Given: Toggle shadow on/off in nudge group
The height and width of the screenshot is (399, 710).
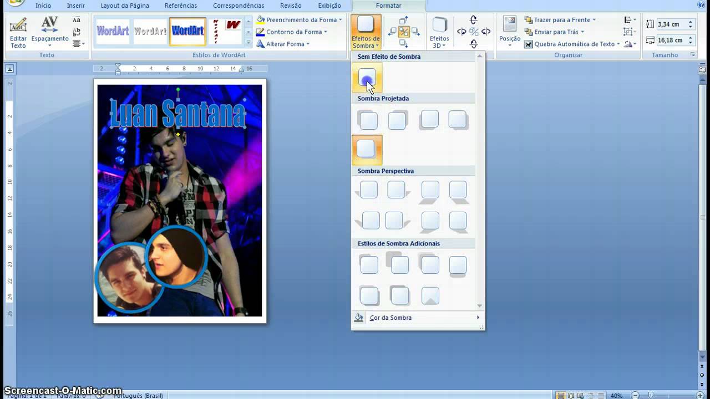Looking at the screenshot, I should click(403, 32).
